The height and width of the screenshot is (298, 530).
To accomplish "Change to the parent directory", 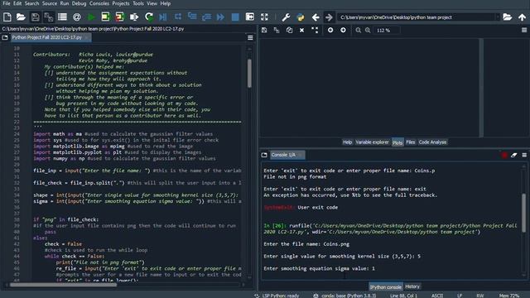I will [522, 17].
